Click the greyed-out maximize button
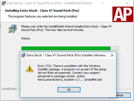Viewport: 134px width, 101px height. coord(115,3)
